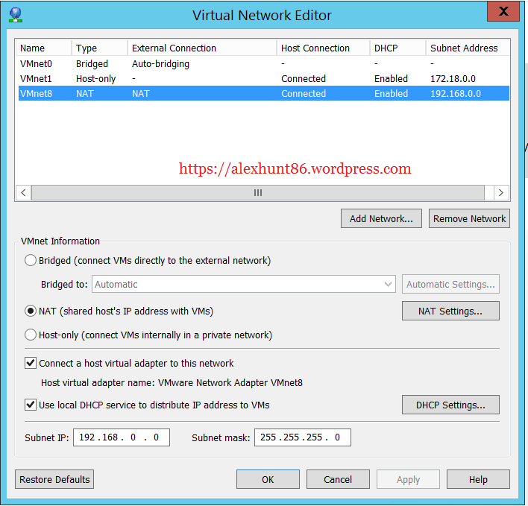Click the Subnet mask input field
The image size is (528, 506).
coord(303,437)
